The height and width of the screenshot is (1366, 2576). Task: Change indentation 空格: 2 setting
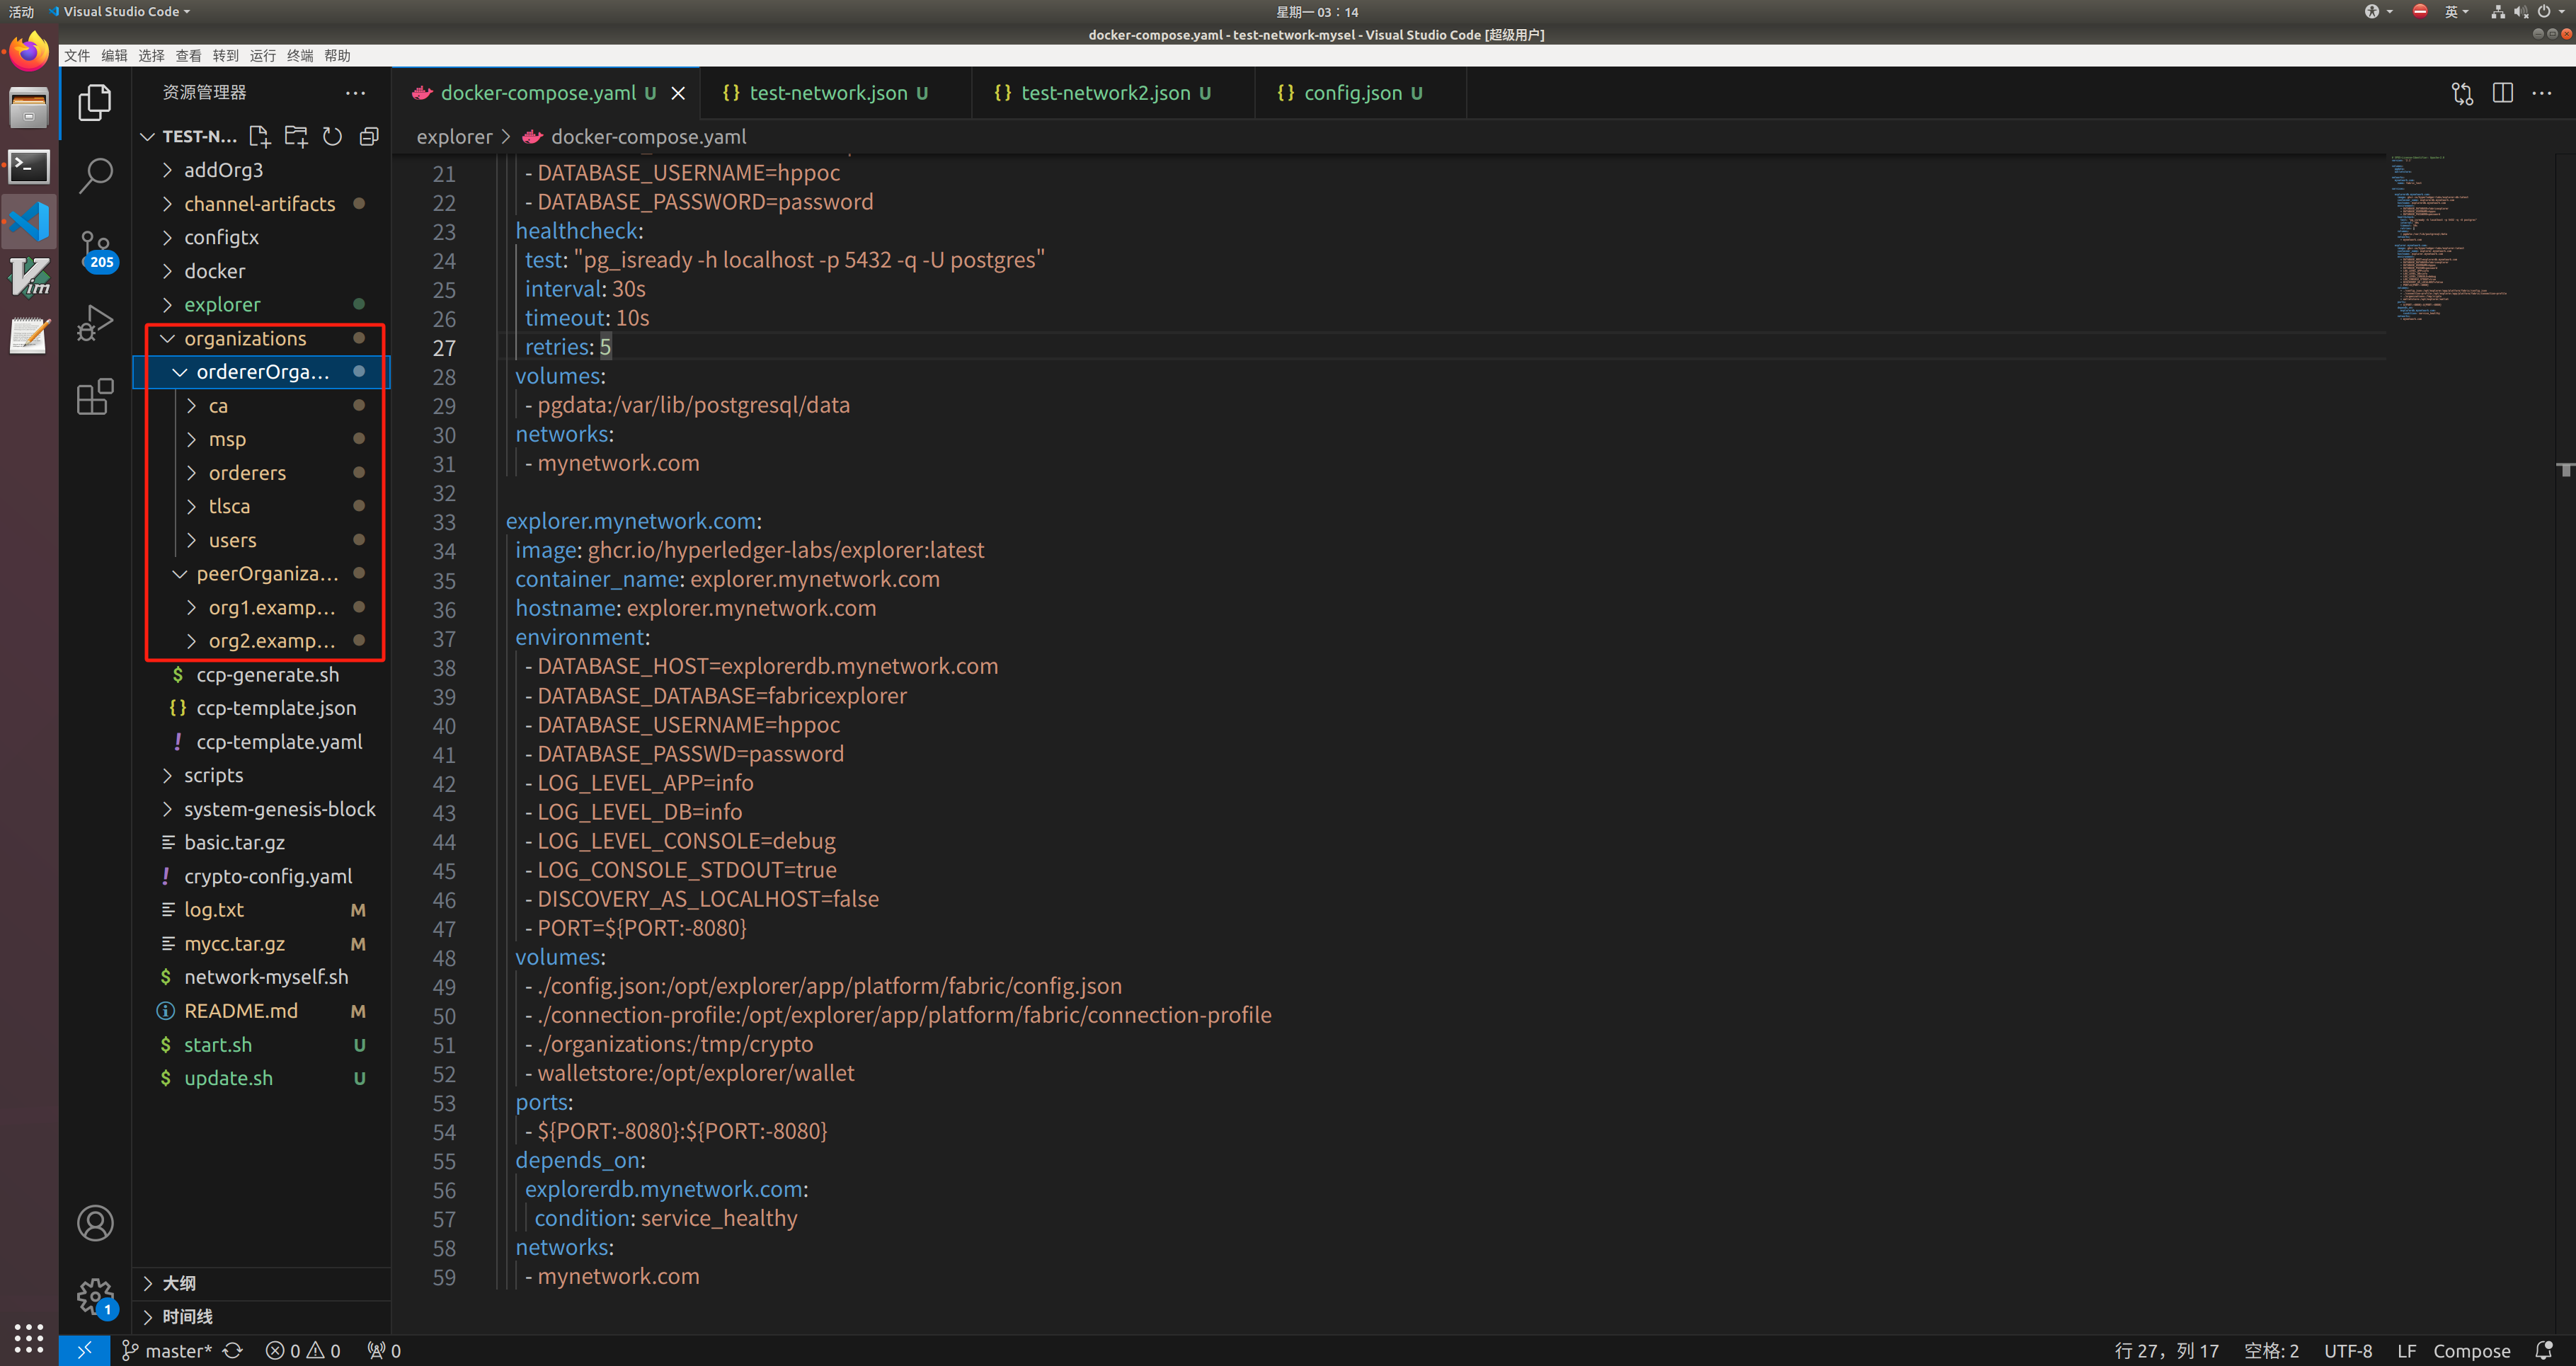2271,1350
